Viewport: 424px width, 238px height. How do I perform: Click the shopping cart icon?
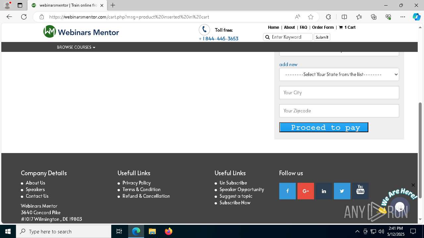pos(341,27)
